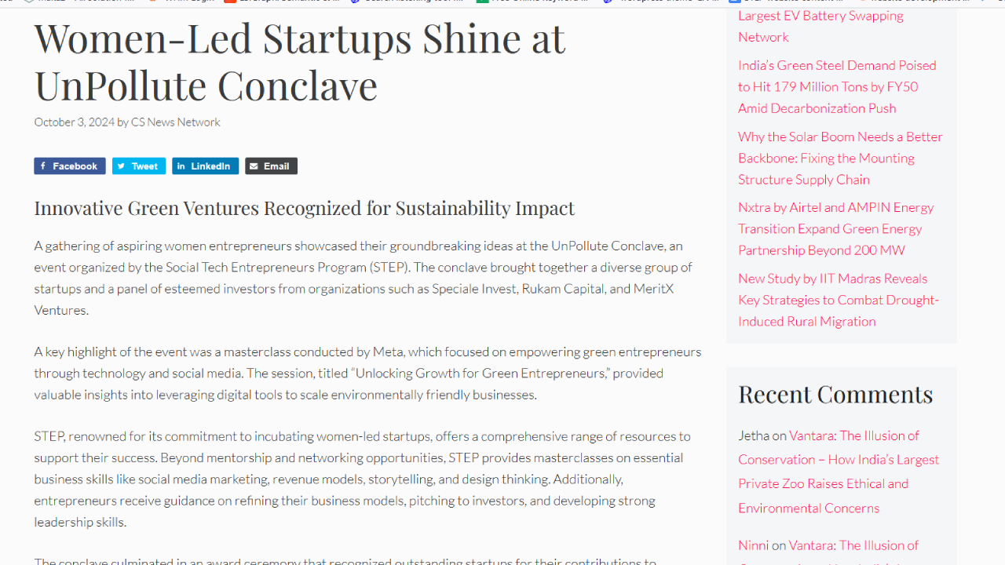The height and width of the screenshot is (565, 1005).
Task: Read India's Green Steel Demand article
Action: [x=836, y=86]
